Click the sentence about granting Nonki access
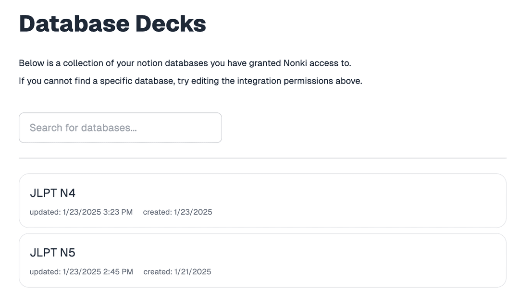The height and width of the screenshot is (303, 519). (x=185, y=63)
